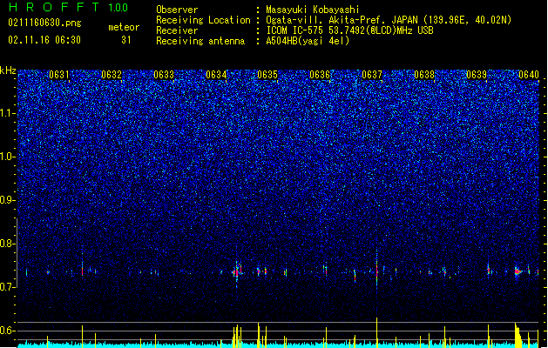Image resolution: width=548 pixels, height=348 pixels.
Task: Click the 0635 time marker
Action: [267, 74]
